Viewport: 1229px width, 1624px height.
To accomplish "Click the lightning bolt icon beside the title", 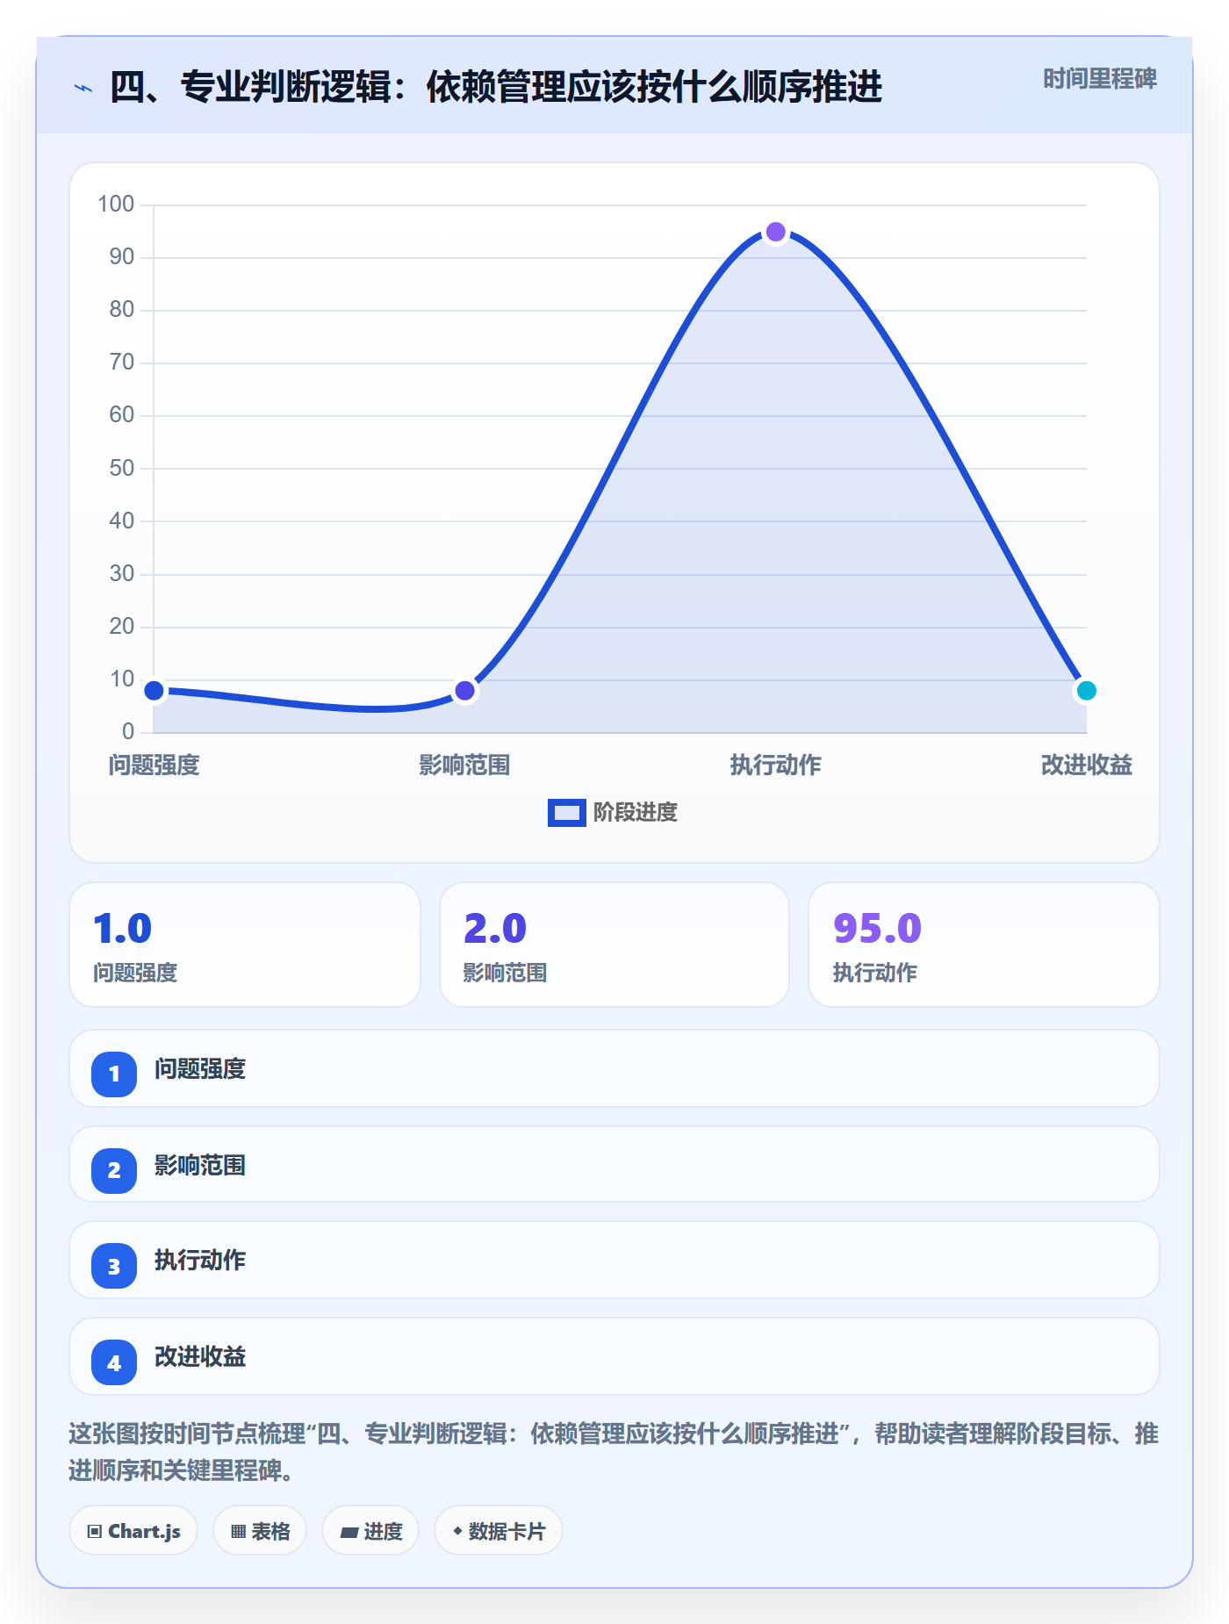I will pos(83,88).
